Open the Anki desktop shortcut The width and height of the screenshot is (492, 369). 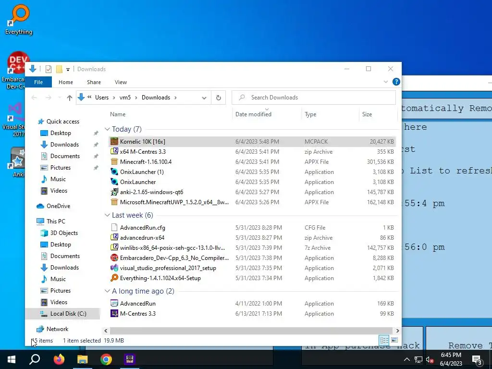click(x=18, y=162)
